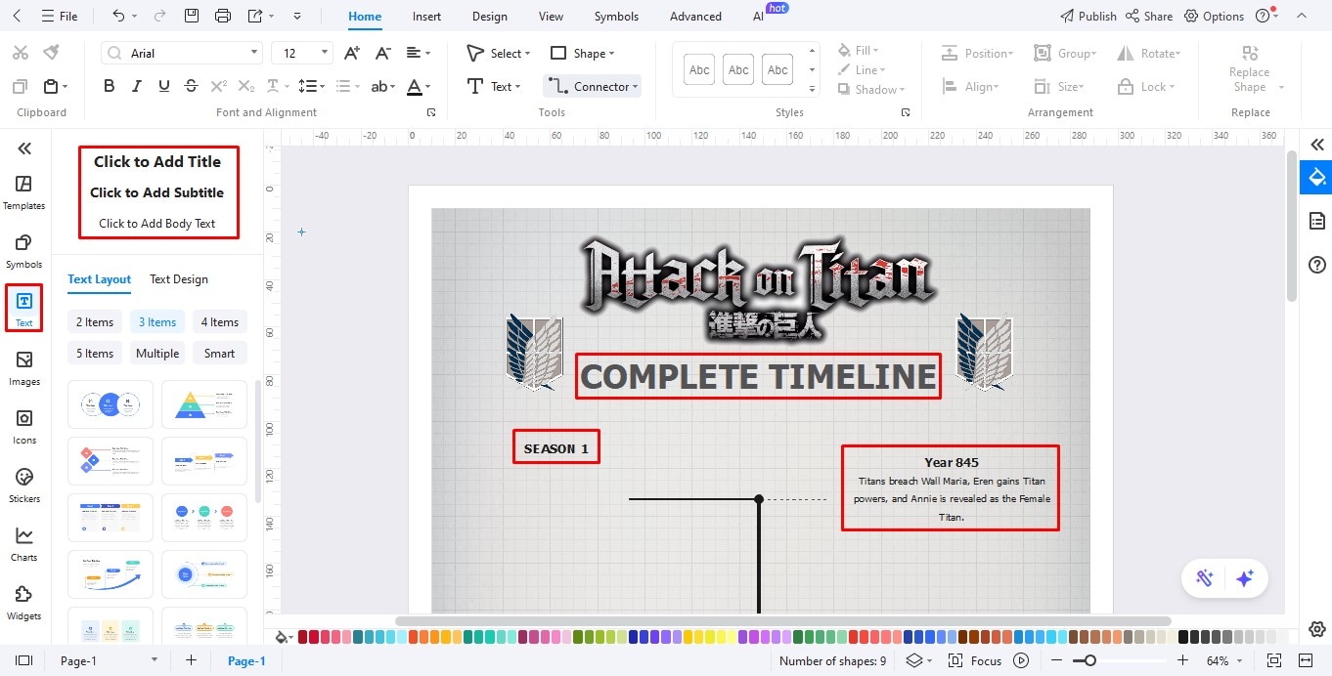
Task: Click the Save disk icon
Action: (192, 16)
